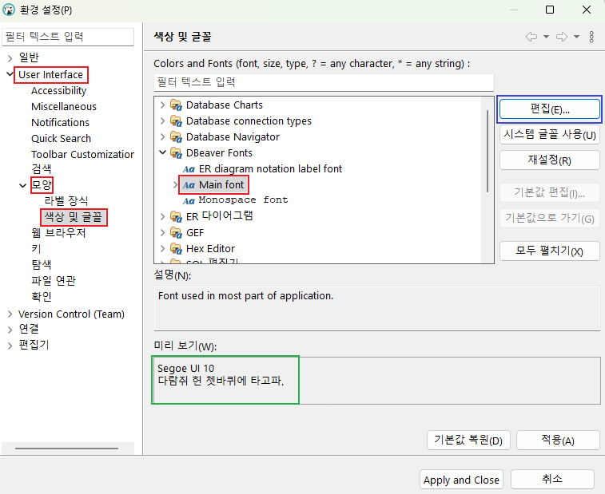Collapse the 모양 node
This screenshot has width=605, height=494.
click(x=22, y=186)
